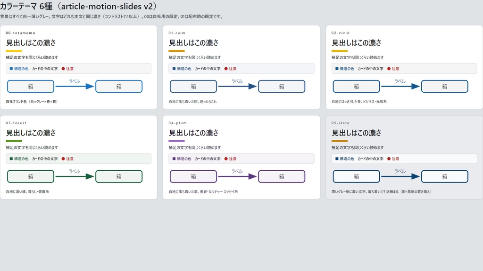This screenshot has height=271, width=483.
Task: Click the 05-slate theme name
Action: (x=341, y=123)
